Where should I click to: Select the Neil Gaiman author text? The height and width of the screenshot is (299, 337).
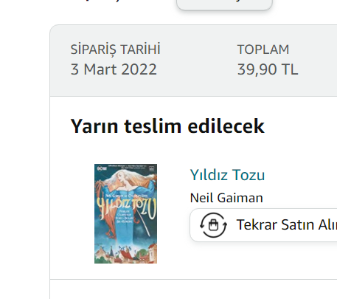226,198
